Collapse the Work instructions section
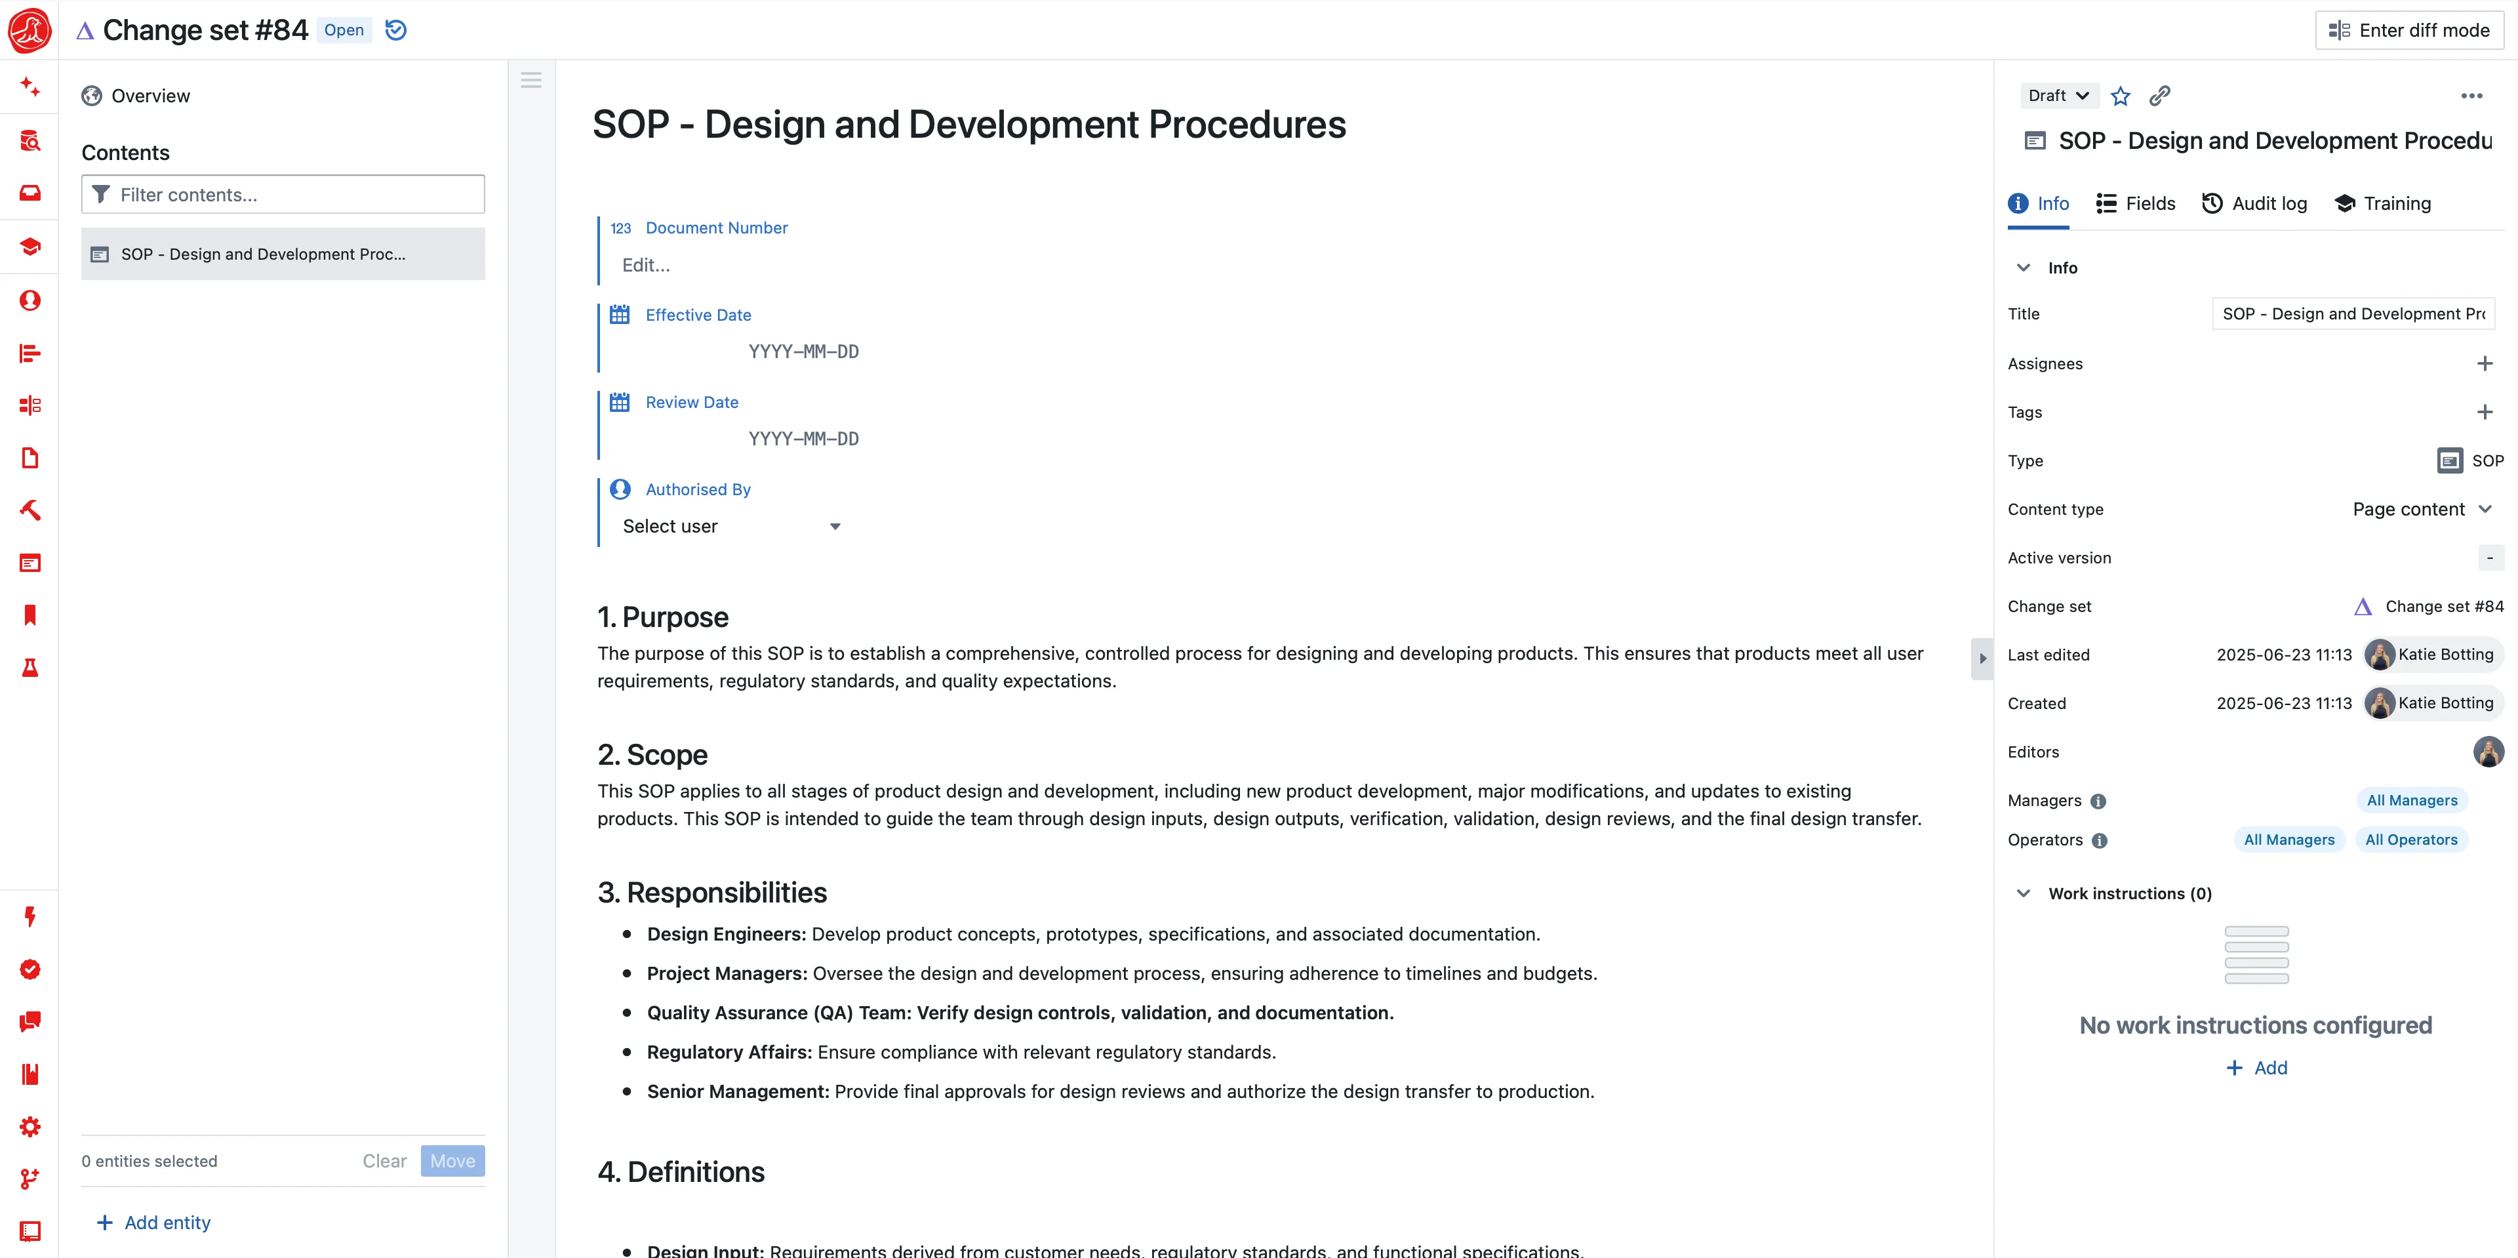Viewport: 2518px width, 1258px height. click(2024, 893)
